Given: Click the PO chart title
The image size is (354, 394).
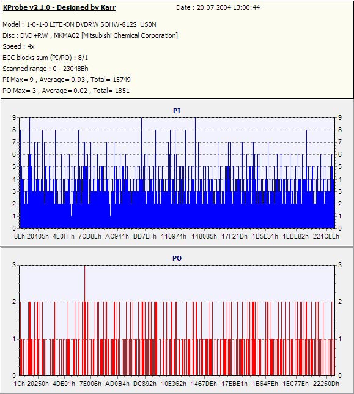Looking at the screenshot, I should coord(177,258).
